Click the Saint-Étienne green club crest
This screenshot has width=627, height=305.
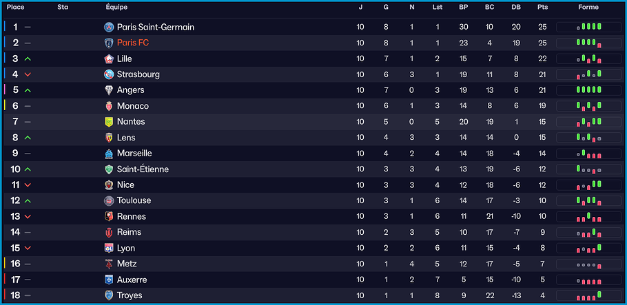point(109,169)
